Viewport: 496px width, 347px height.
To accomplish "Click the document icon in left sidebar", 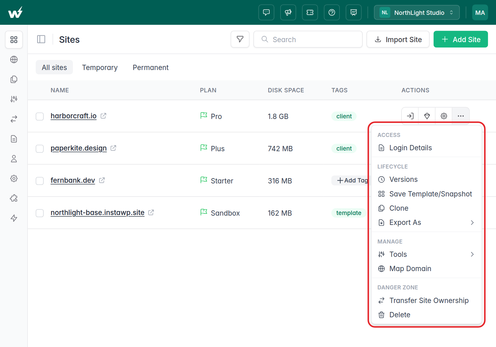I will coord(14,139).
